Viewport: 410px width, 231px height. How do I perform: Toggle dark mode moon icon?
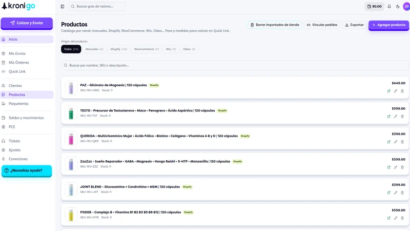(398, 6)
